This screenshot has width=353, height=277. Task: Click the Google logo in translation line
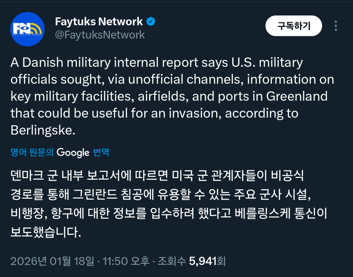click(x=73, y=152)
